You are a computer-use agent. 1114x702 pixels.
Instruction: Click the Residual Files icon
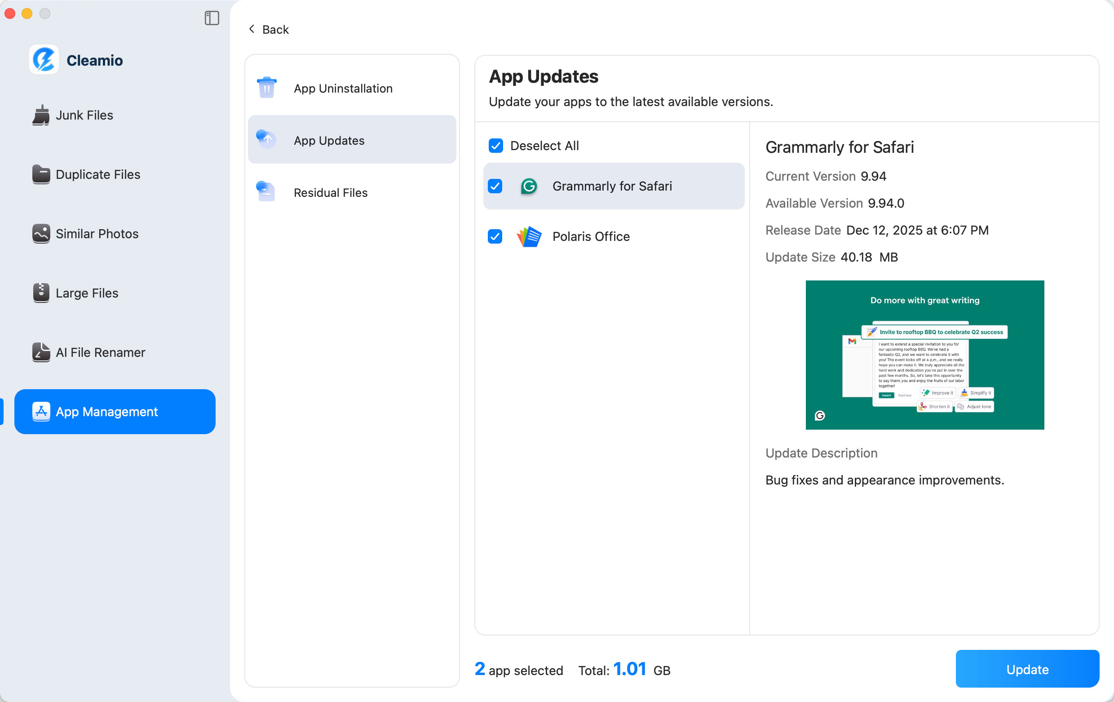click(266, 191)
